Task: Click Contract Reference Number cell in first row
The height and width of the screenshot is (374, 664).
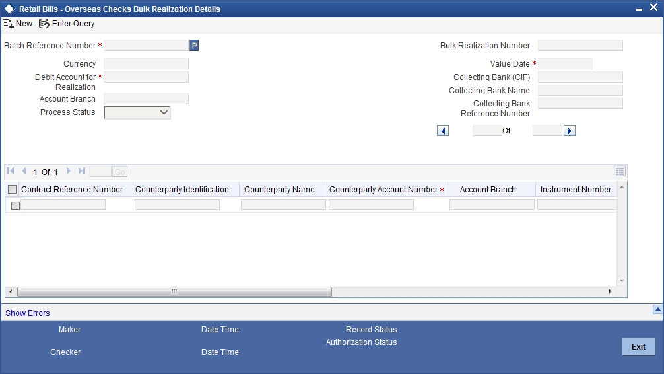Action: coord(63,205)
